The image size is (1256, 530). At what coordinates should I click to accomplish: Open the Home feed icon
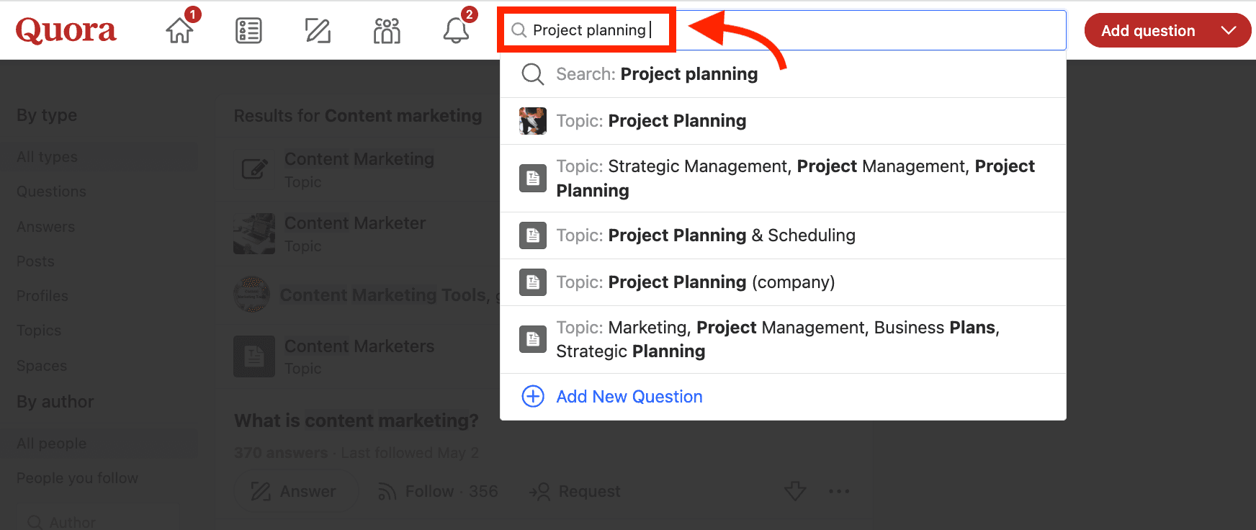(179, 30)
